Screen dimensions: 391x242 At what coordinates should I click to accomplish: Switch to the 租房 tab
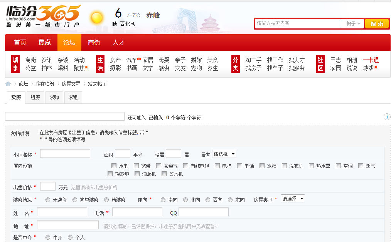[35, 97]
